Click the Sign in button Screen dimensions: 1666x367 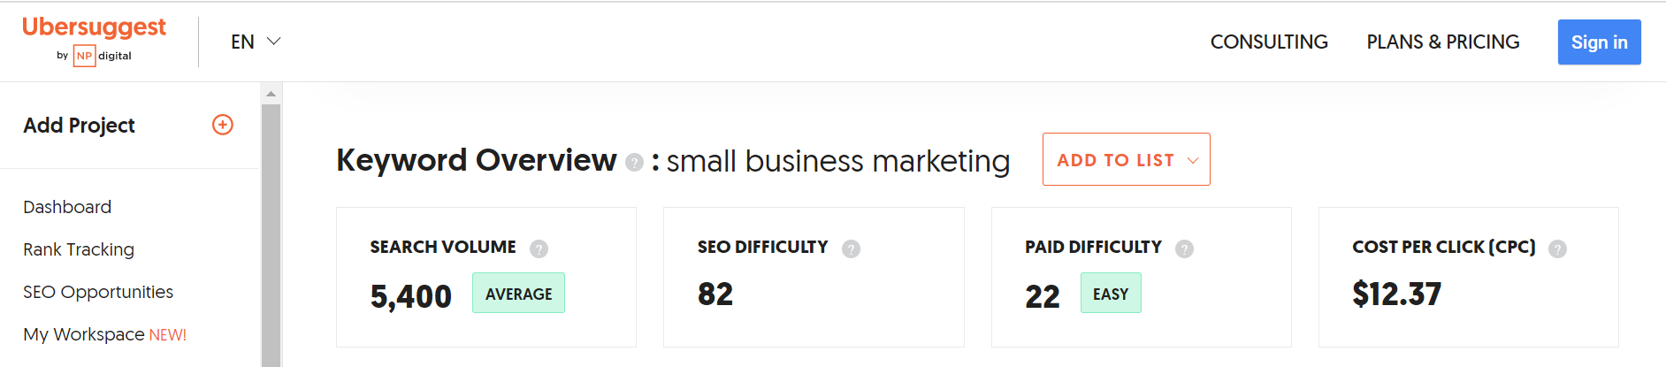[x=1599, y=42]
